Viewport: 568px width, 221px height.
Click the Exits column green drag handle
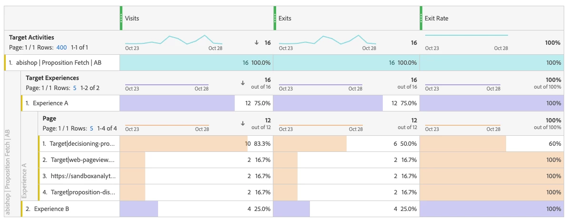pos(275,18)
